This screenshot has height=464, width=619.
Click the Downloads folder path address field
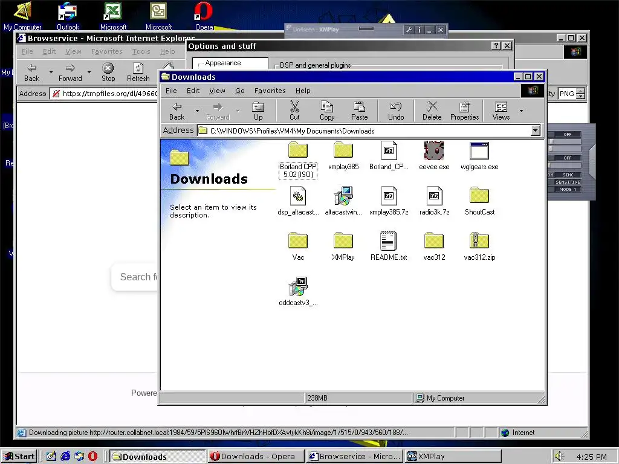pos(369,130)
